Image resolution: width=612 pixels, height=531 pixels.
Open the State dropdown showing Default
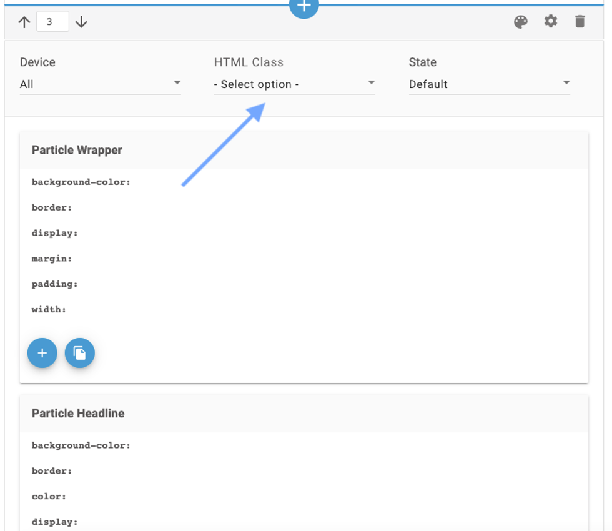pyautogui.click(x=489, y=84)
